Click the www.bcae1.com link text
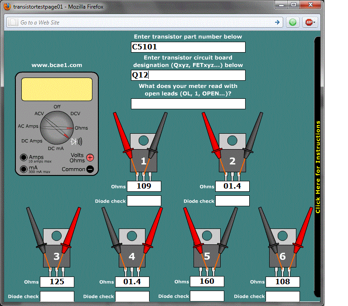Image resolution: width=348 pixels, height=306 pixels. (x=57, y=65)
